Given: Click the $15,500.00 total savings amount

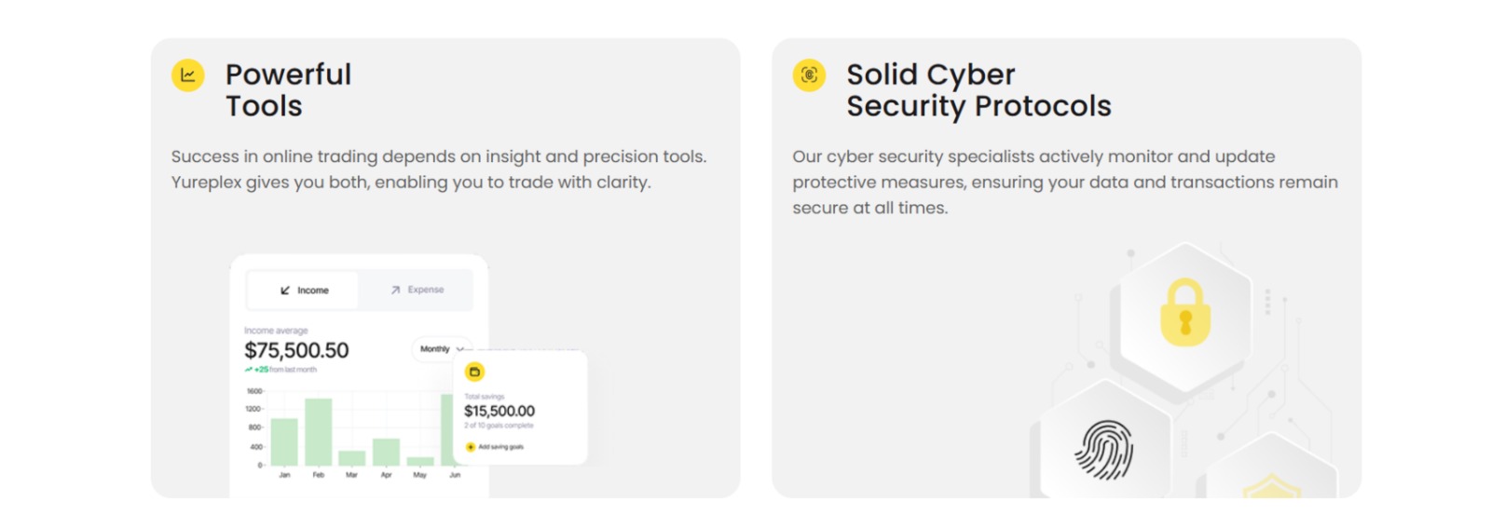Looking at the screenshot, I should [499, 411].
